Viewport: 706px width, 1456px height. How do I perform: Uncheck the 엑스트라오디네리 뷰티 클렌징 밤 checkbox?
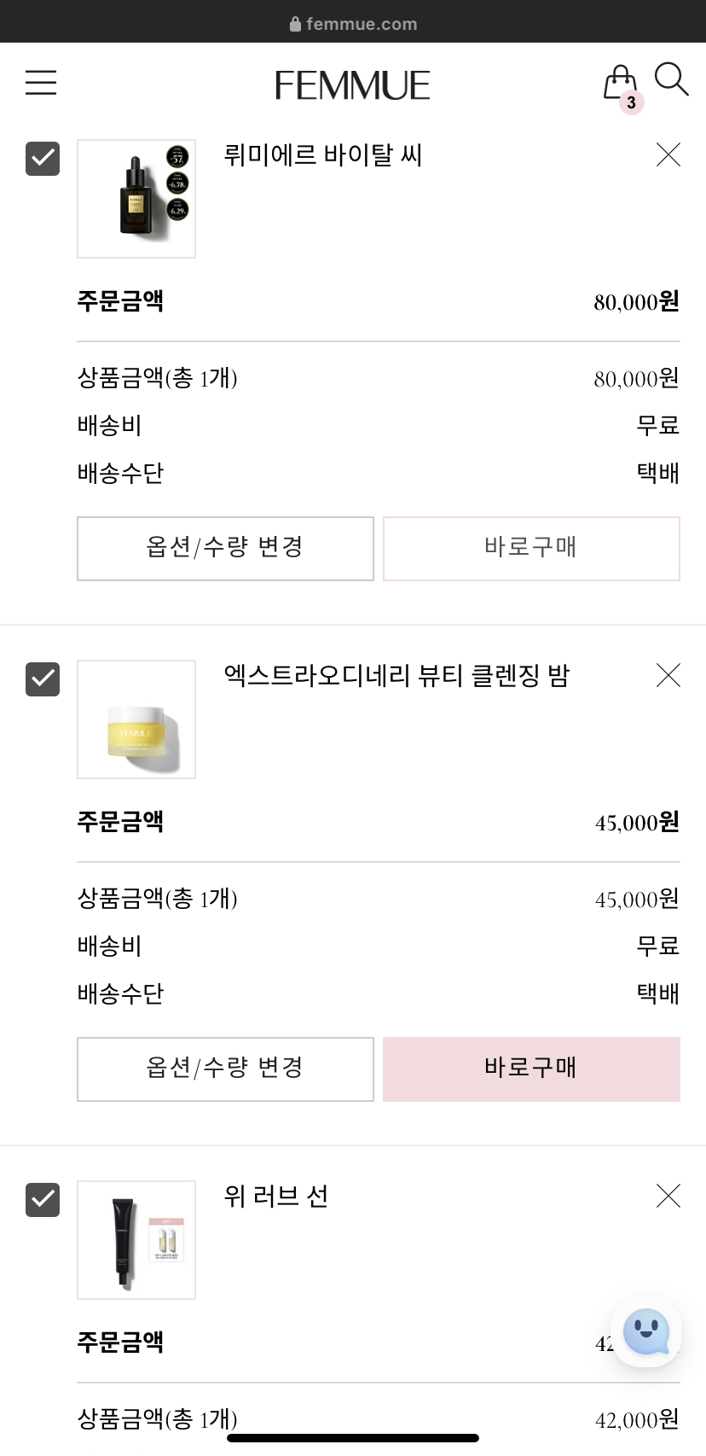[43, 679]
